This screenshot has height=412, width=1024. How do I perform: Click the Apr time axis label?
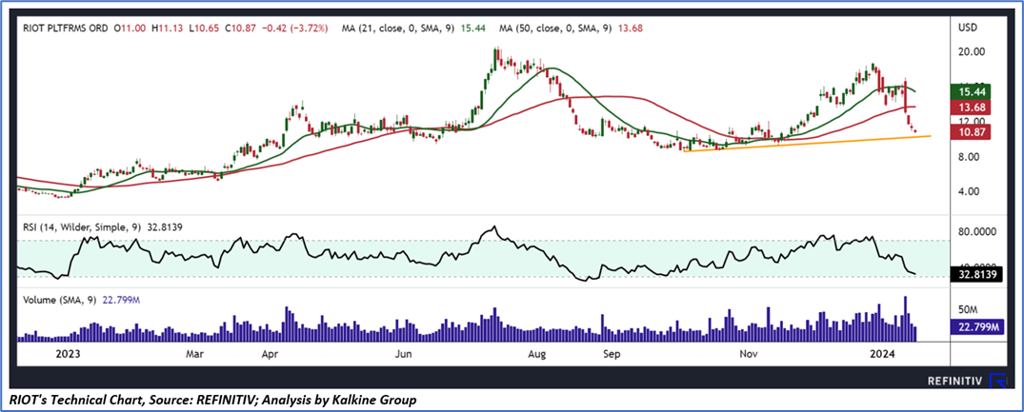[270, 353]
